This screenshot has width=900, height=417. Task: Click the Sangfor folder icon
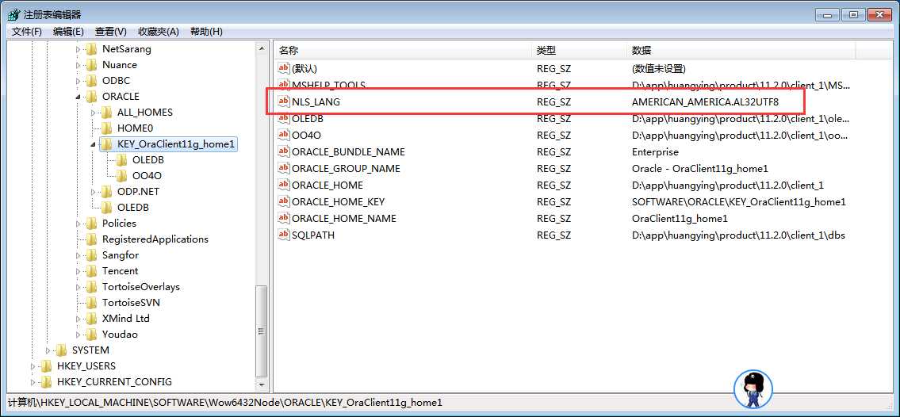[91, 255]
